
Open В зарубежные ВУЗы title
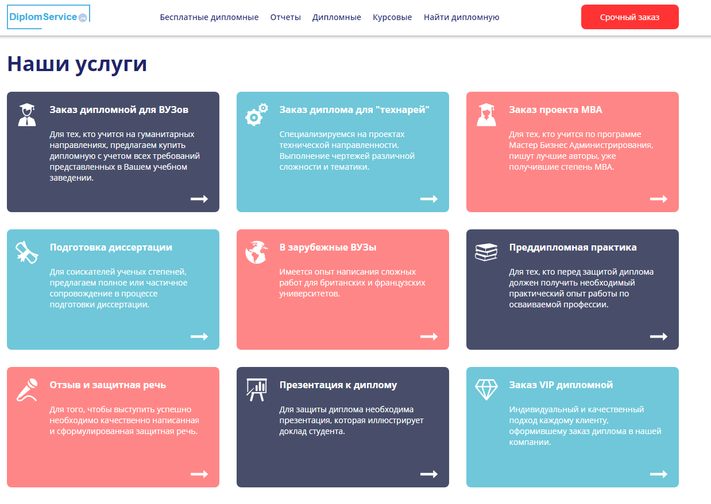click(328, 247)
